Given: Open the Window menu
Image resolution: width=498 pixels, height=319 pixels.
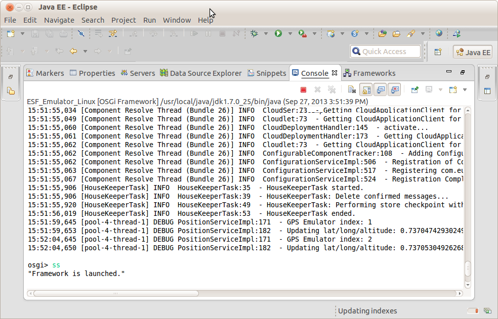Looking at the screenshot, I should pyautogui.click(x=177, y=20).
